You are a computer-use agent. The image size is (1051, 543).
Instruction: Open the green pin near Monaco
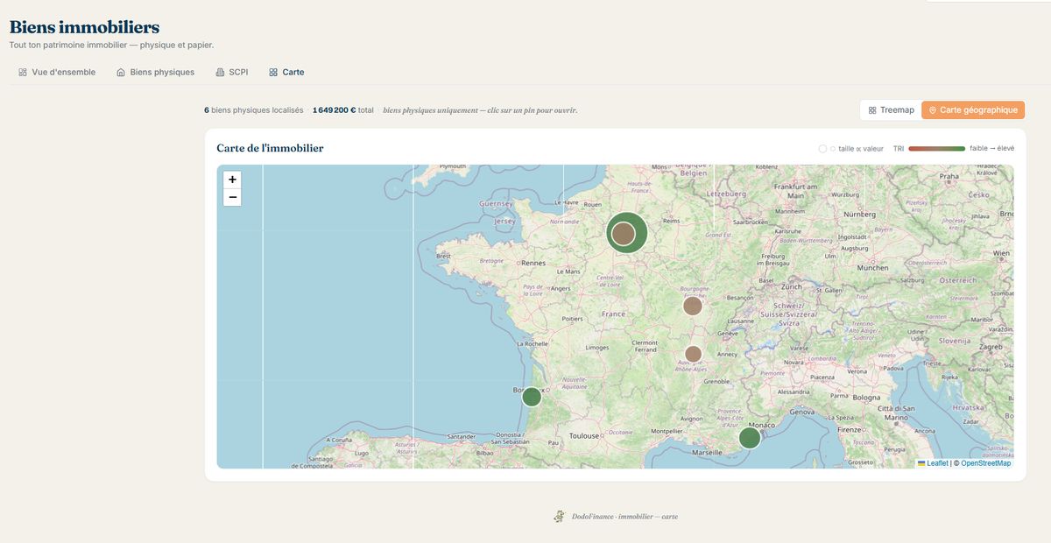click(x=749, y=438)
